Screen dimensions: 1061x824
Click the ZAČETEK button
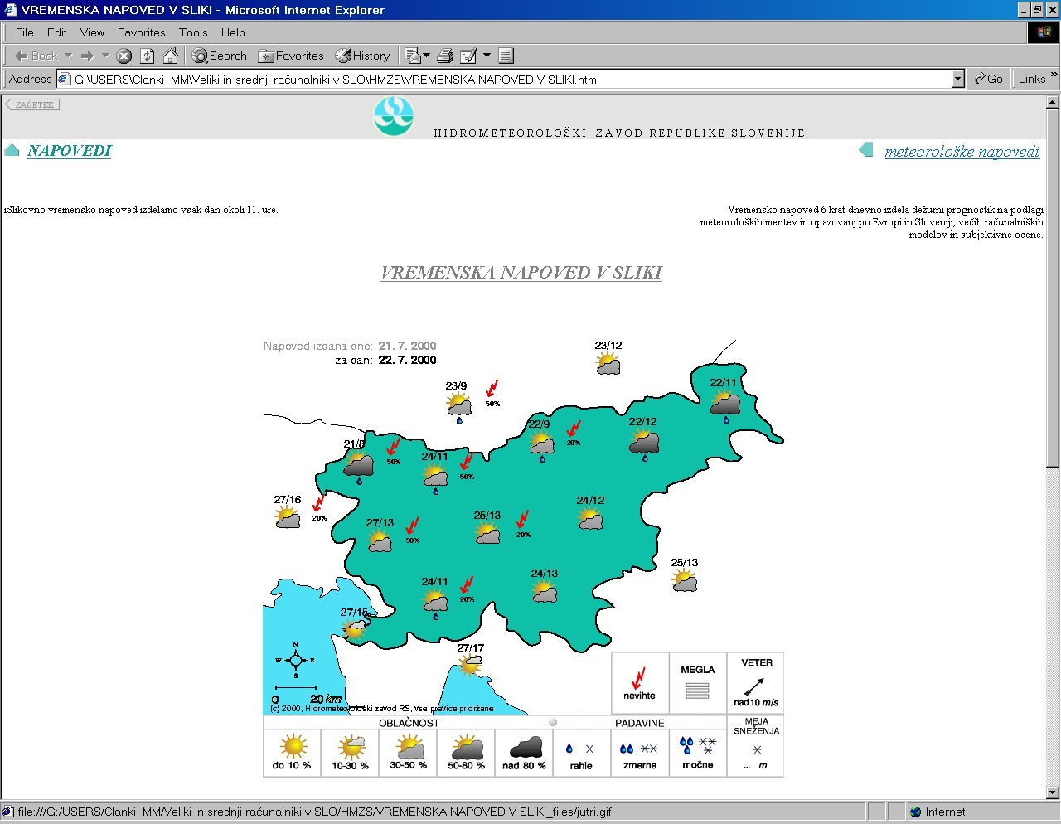(32, 104)
